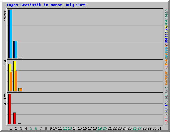Click the middle axis value 324

[x=5, y=63]
